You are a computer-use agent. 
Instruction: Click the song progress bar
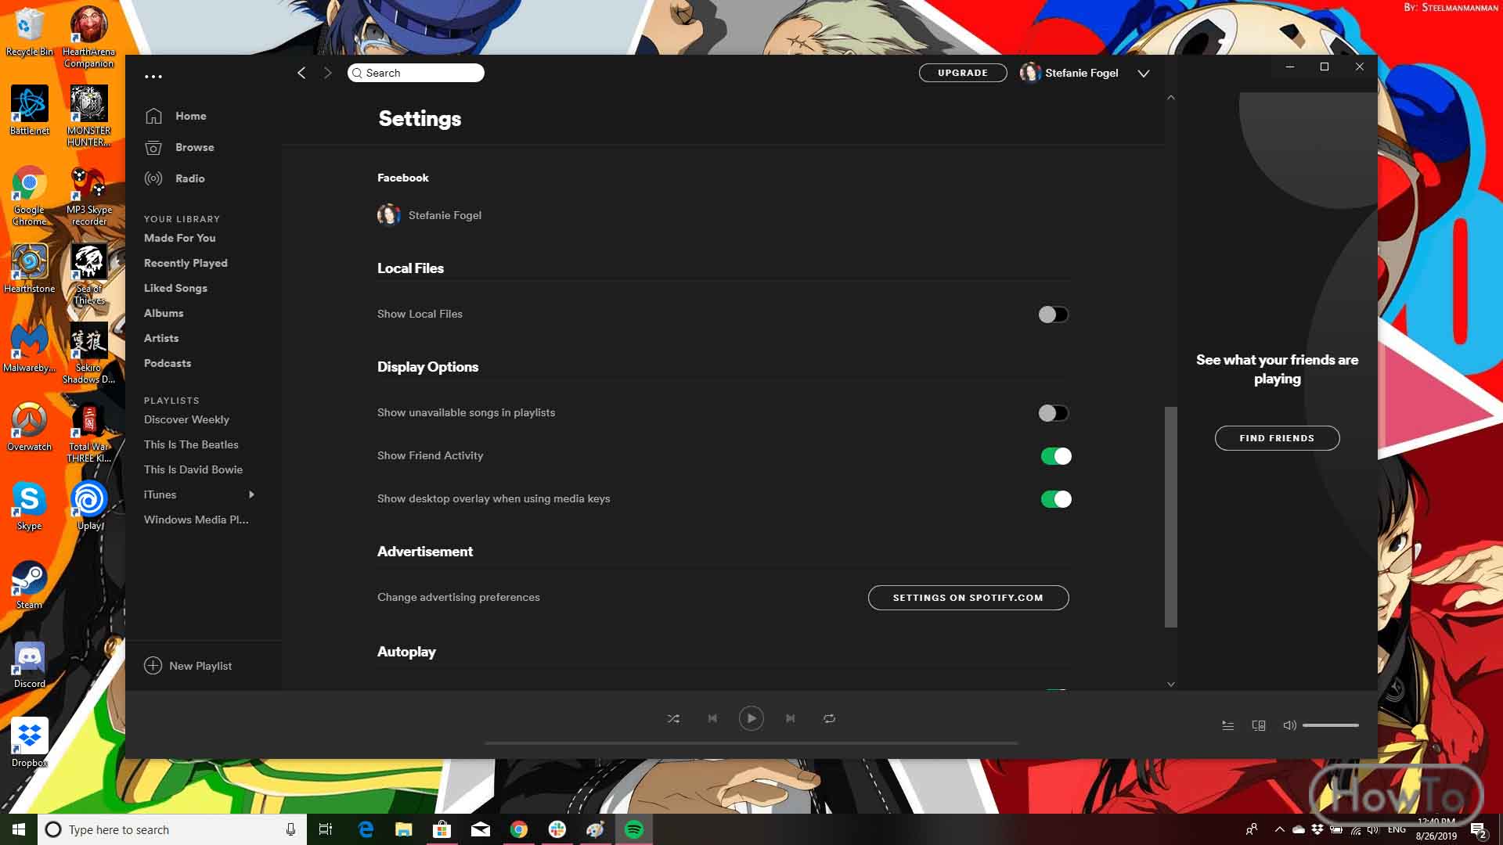[x=751, y=743]
